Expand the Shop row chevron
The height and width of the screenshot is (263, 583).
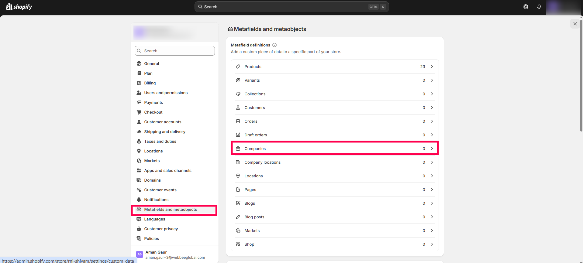432,244
